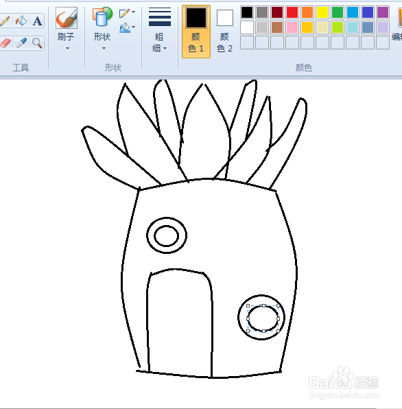Pick the purple color swatch

[383, 12]
